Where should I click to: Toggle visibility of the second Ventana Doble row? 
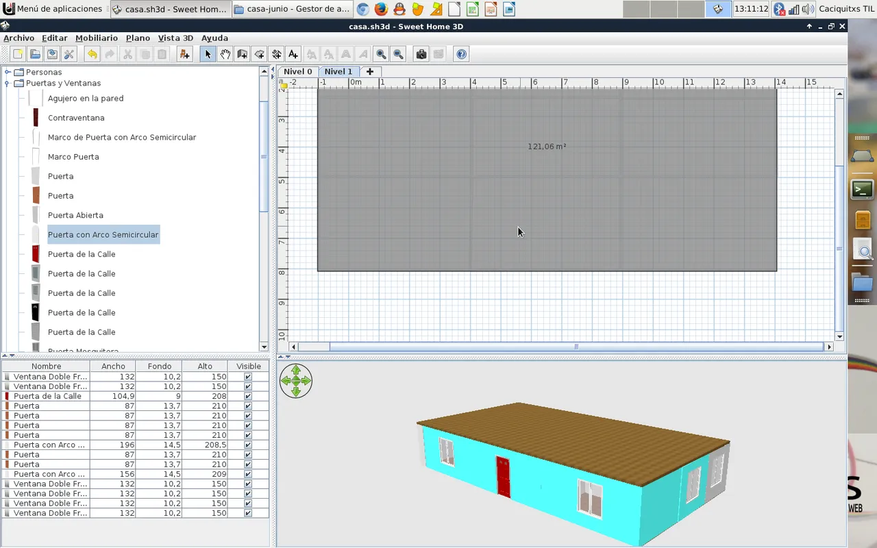[x=248, y=386]
